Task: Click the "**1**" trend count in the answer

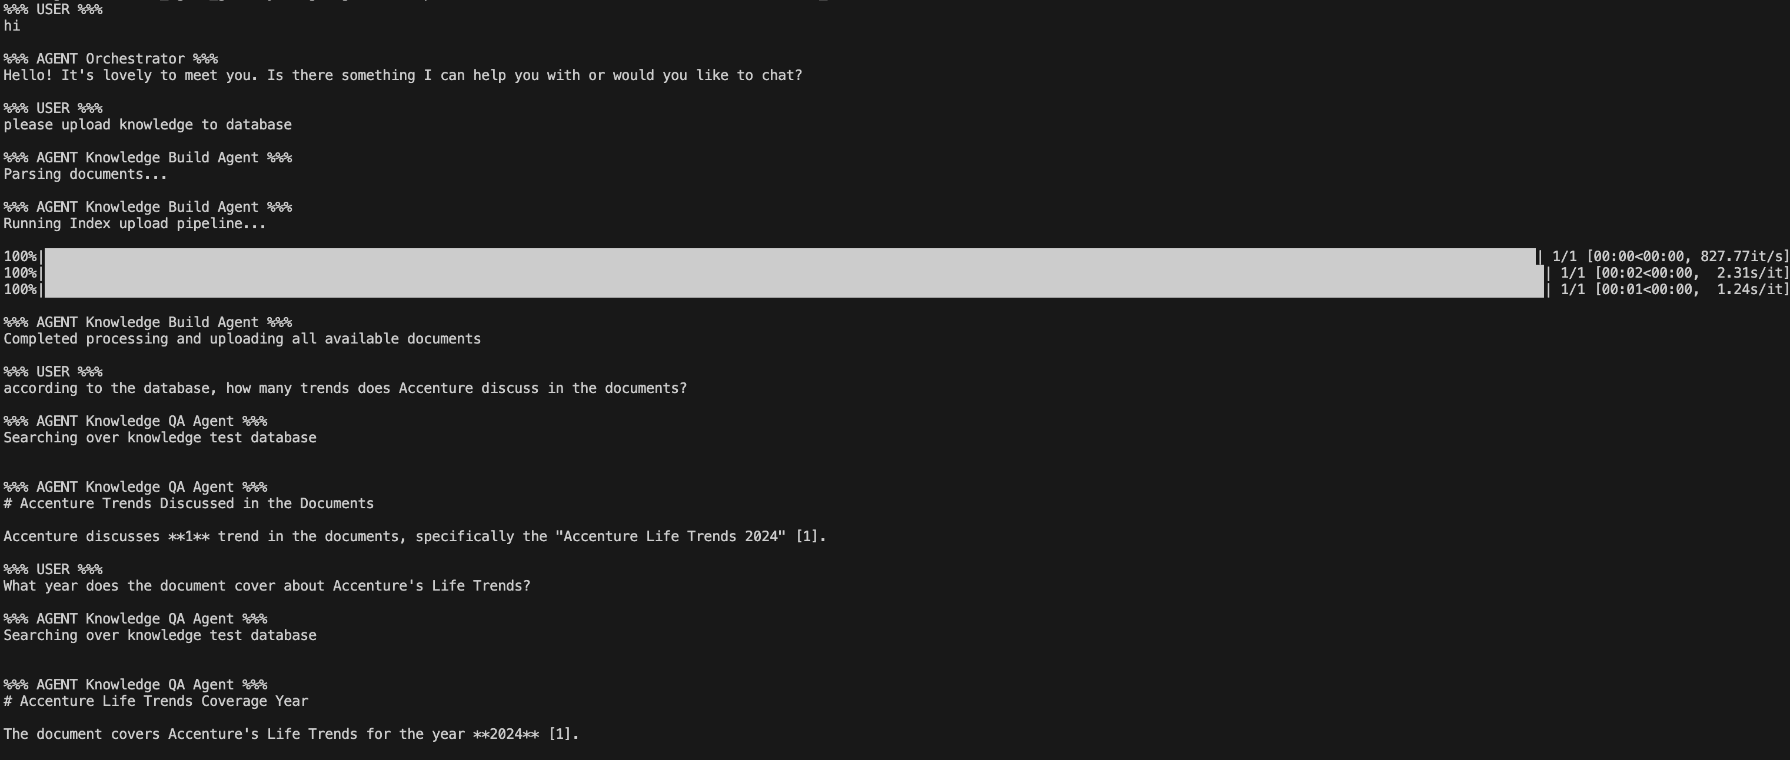Action: [x=188, y=536]
